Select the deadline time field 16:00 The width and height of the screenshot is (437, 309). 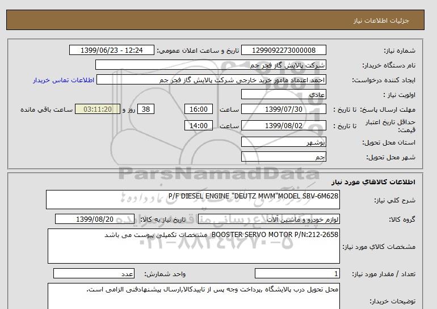point(199,109)
